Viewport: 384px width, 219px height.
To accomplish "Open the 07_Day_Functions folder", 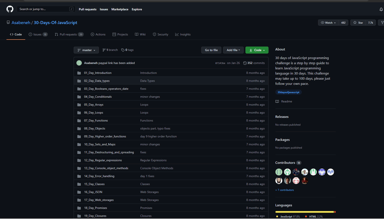I will [x=96, y=121].
